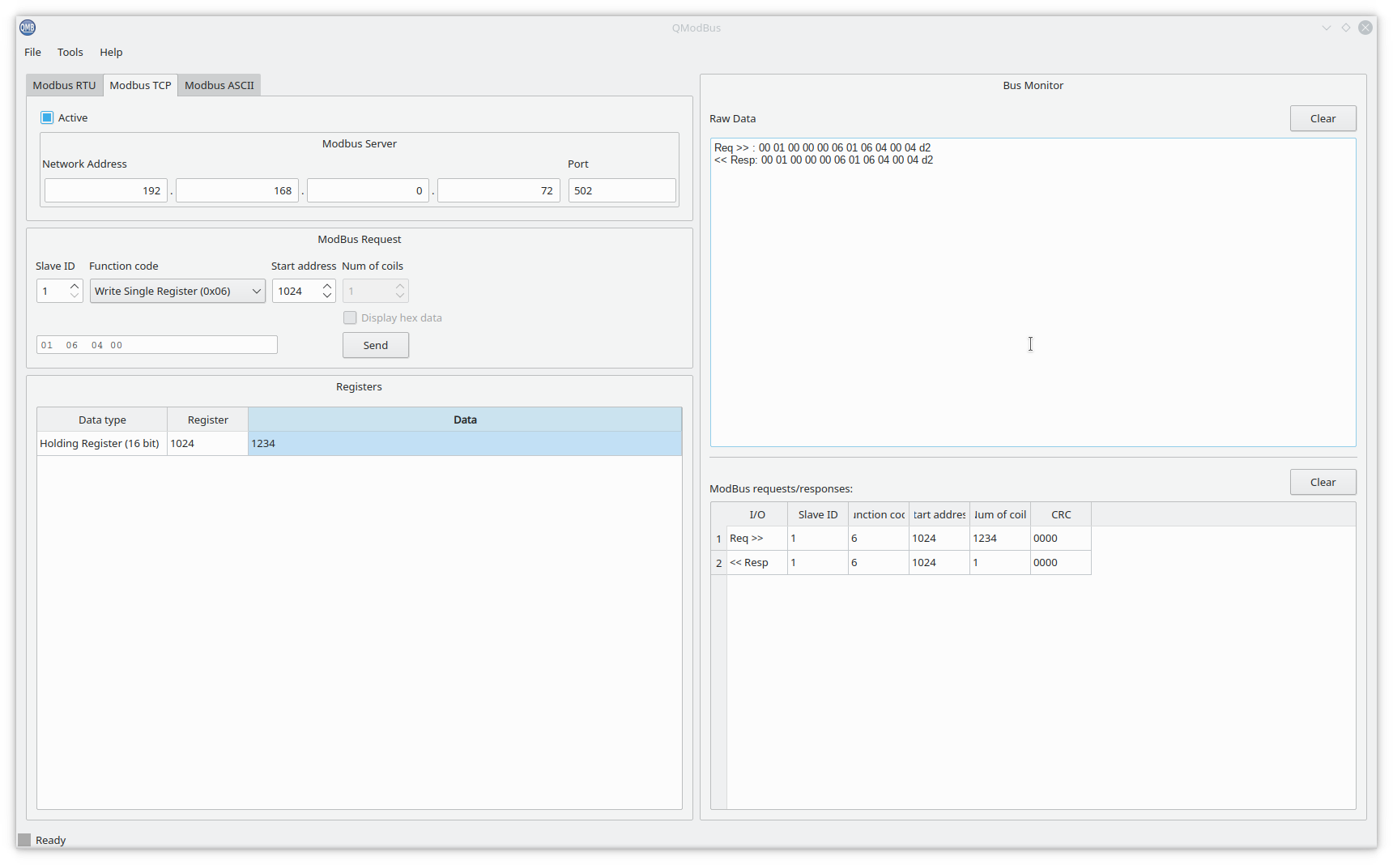Click the I/O column header
The height and width of the screenshot is (865, 1393).
click(757, 514)
